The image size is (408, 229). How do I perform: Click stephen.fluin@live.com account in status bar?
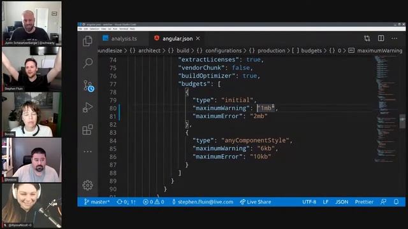[203, 202]
